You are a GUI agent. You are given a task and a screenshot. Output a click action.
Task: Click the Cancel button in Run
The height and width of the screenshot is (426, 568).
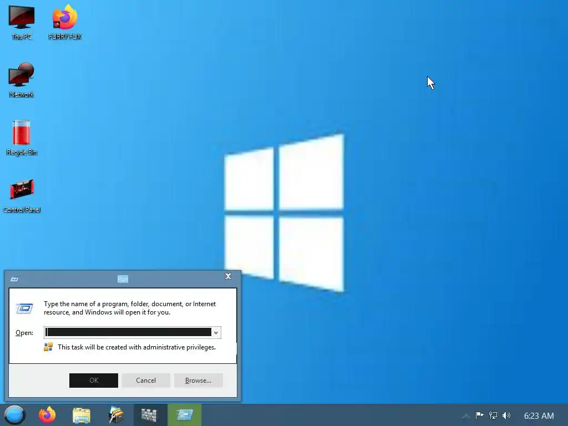(146, 381)
